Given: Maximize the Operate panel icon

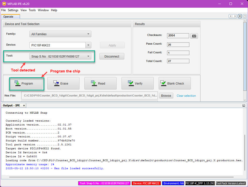Looking at the screenshot, I should click(245, 16).
